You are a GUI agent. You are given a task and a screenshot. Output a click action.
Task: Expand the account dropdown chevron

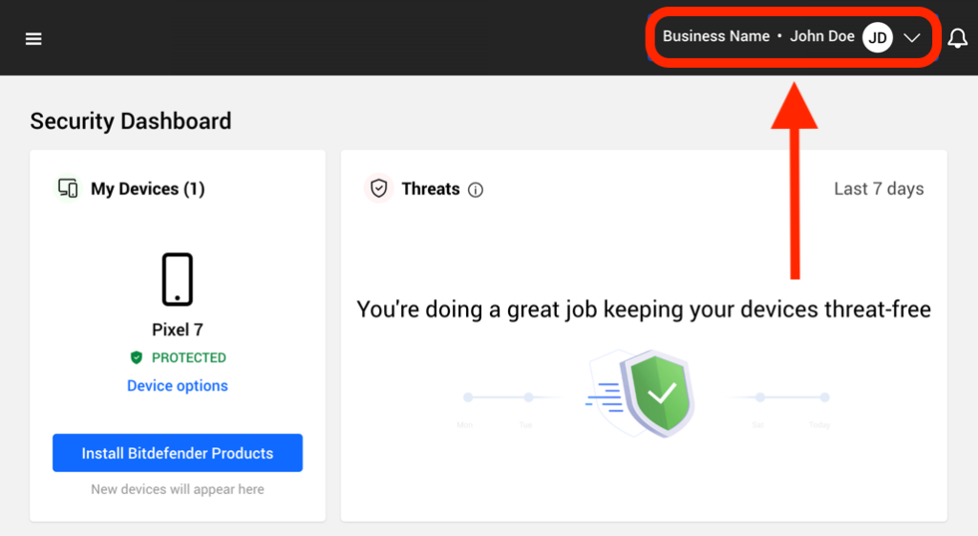[912, 38]
